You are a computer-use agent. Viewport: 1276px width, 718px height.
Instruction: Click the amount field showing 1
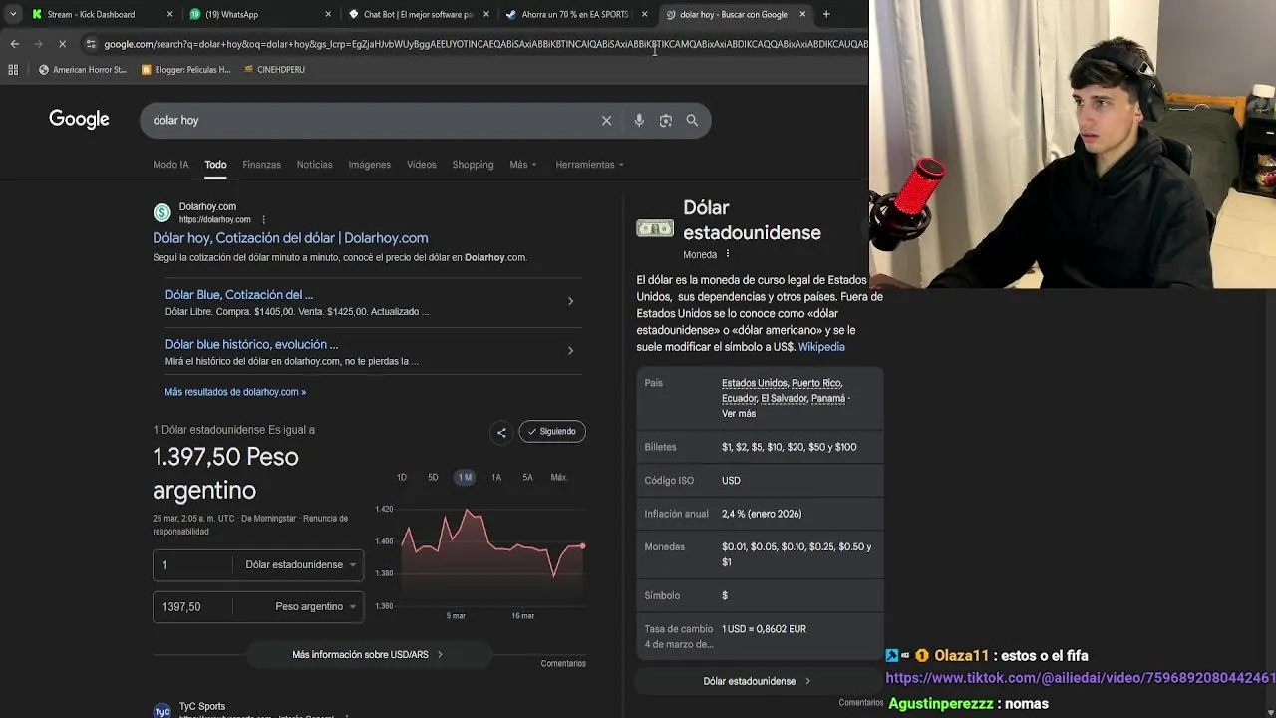pos(194,565)
